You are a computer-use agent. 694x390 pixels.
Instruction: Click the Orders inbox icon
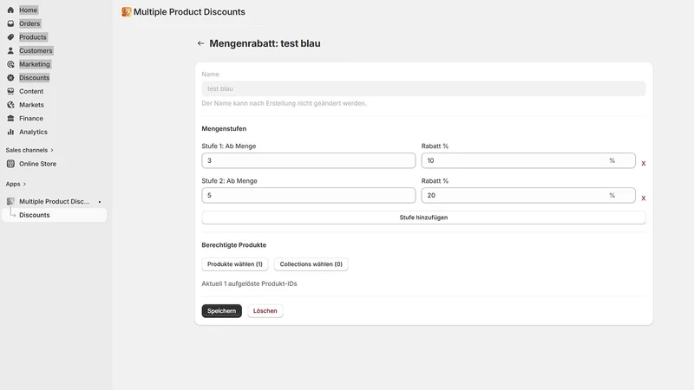[10, 23]
